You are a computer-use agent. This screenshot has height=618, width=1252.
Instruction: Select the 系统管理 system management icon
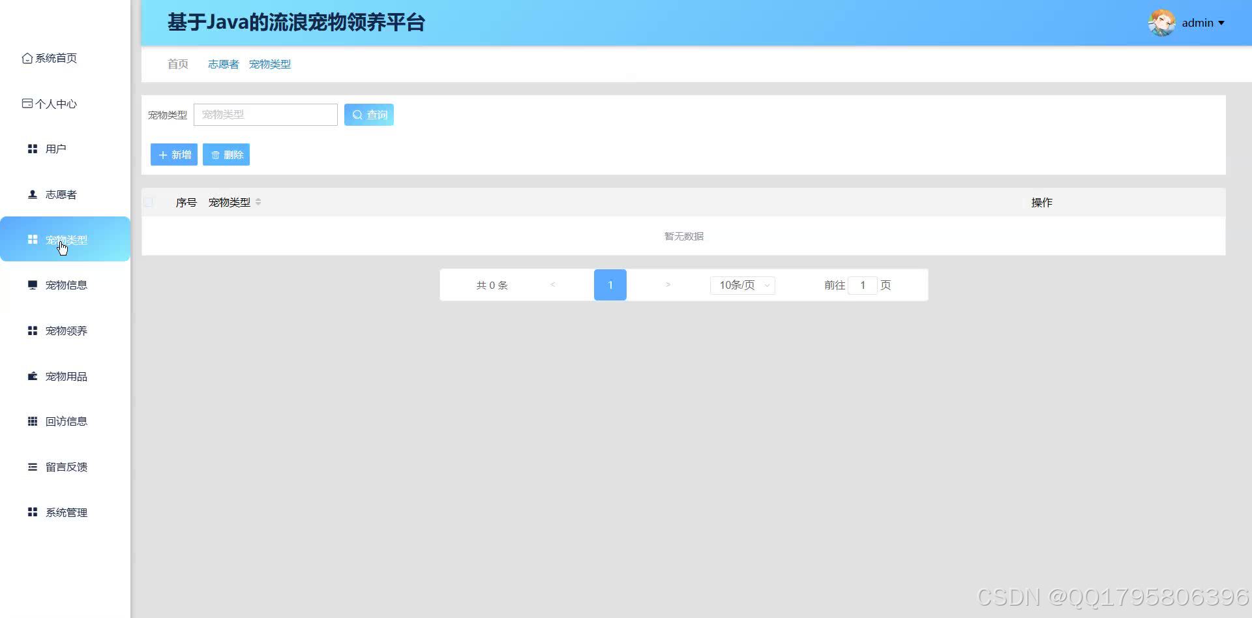pyautogui.click(x=32, y=512)
